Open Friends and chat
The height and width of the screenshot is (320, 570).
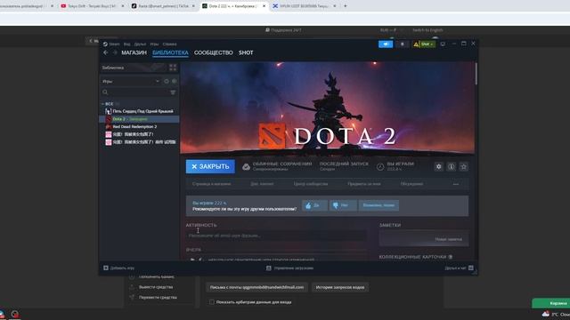(x=460, y=268)
